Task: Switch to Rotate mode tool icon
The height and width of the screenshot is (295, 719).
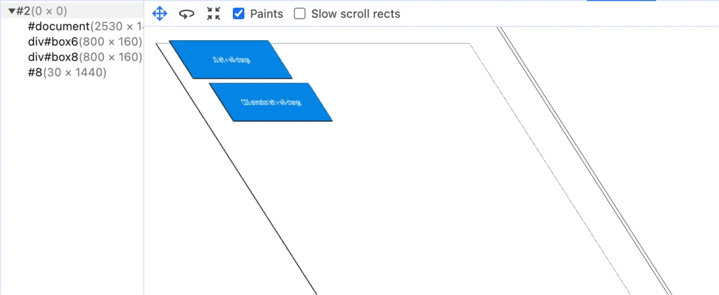Action: [x=187, y=13]
